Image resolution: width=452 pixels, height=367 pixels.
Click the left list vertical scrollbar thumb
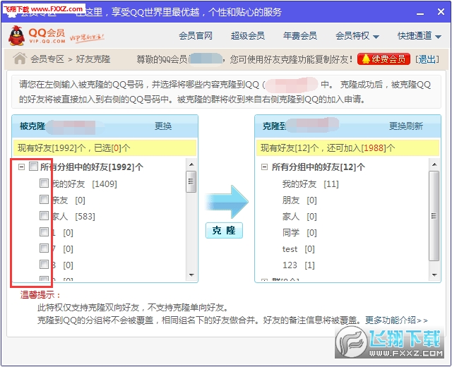point(190,182)
